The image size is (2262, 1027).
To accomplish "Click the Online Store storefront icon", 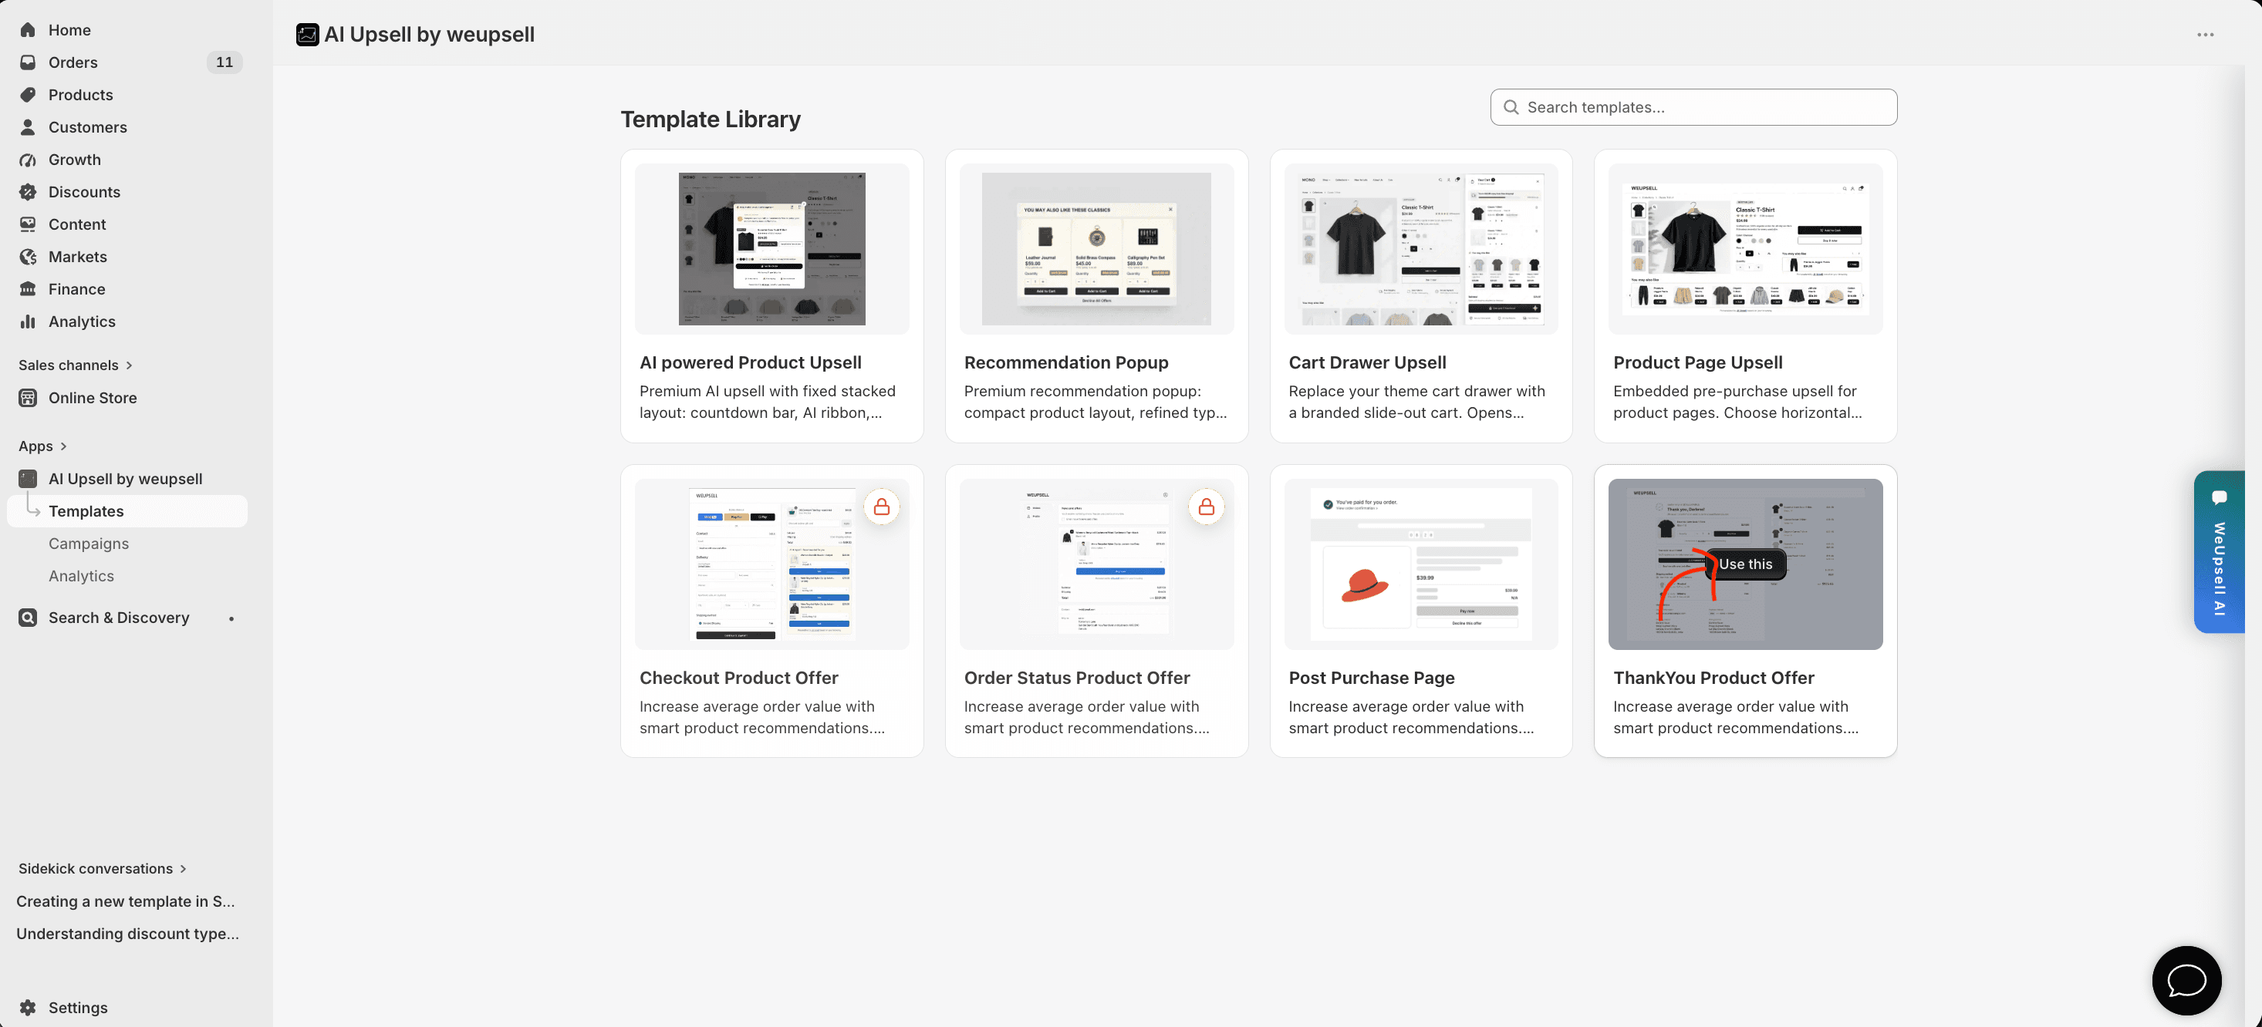I will click(x=28, y=399).
